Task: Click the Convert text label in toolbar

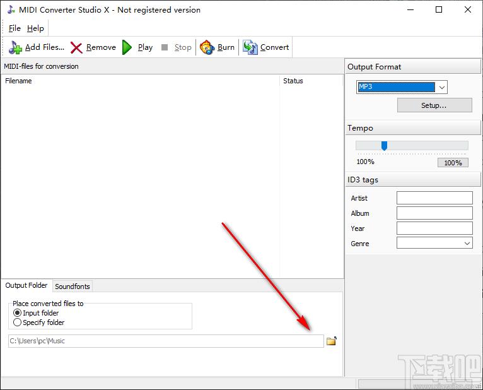Action: [x=274, y=47]
